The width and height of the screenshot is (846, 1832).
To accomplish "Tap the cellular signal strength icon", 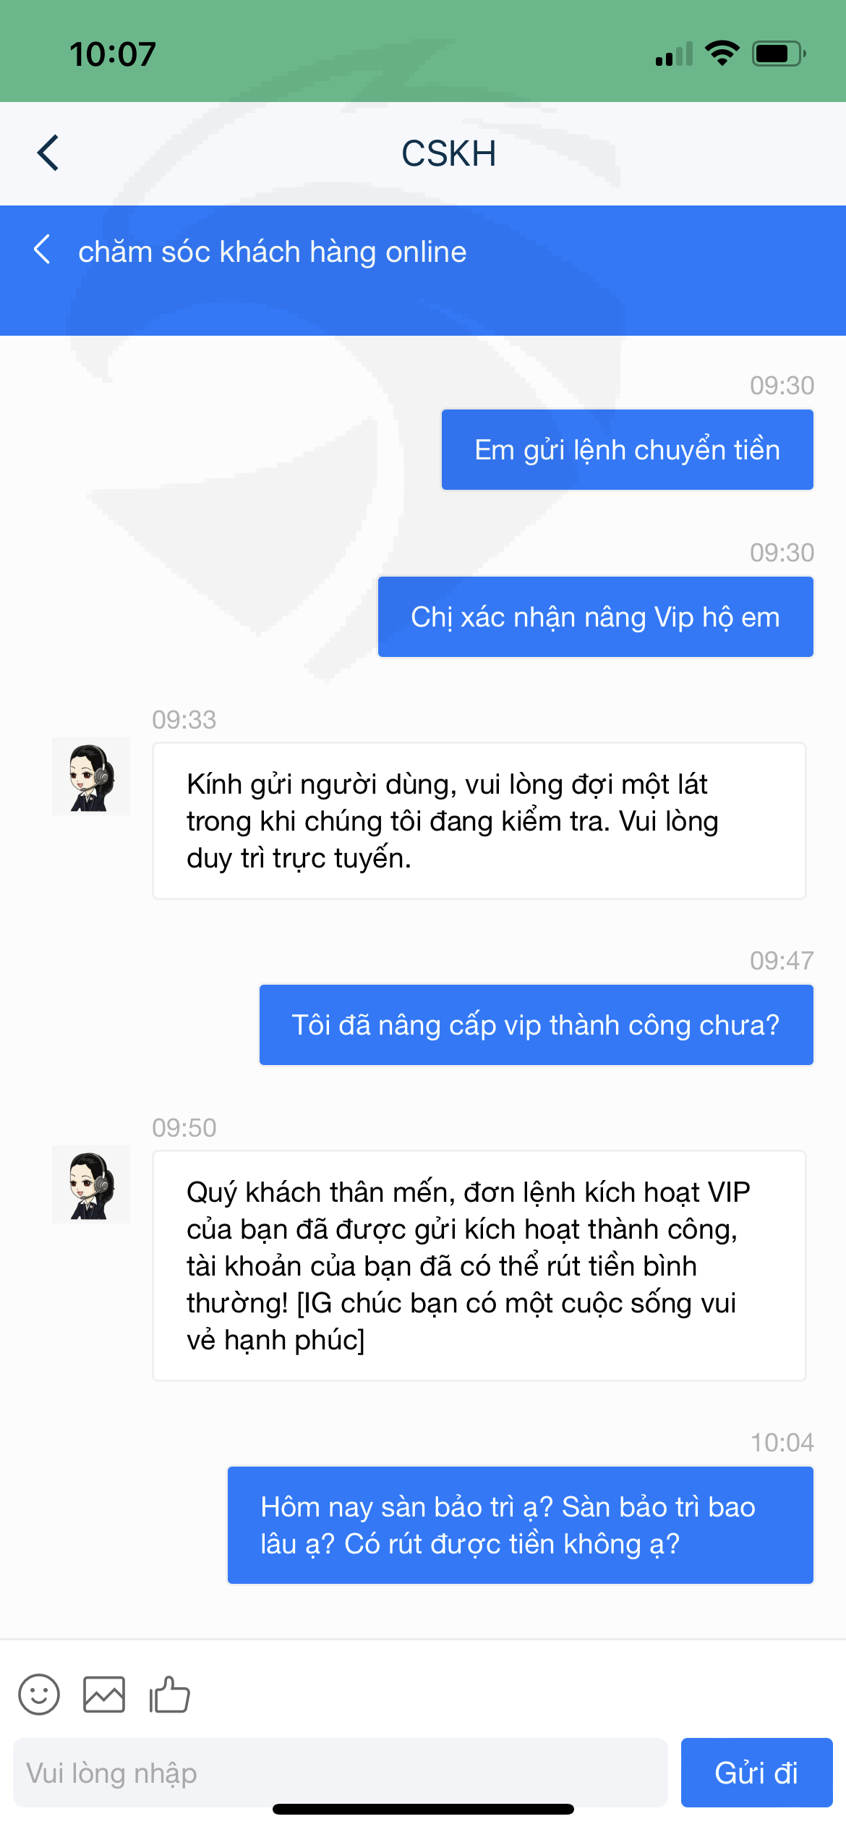I will [674, 54].
